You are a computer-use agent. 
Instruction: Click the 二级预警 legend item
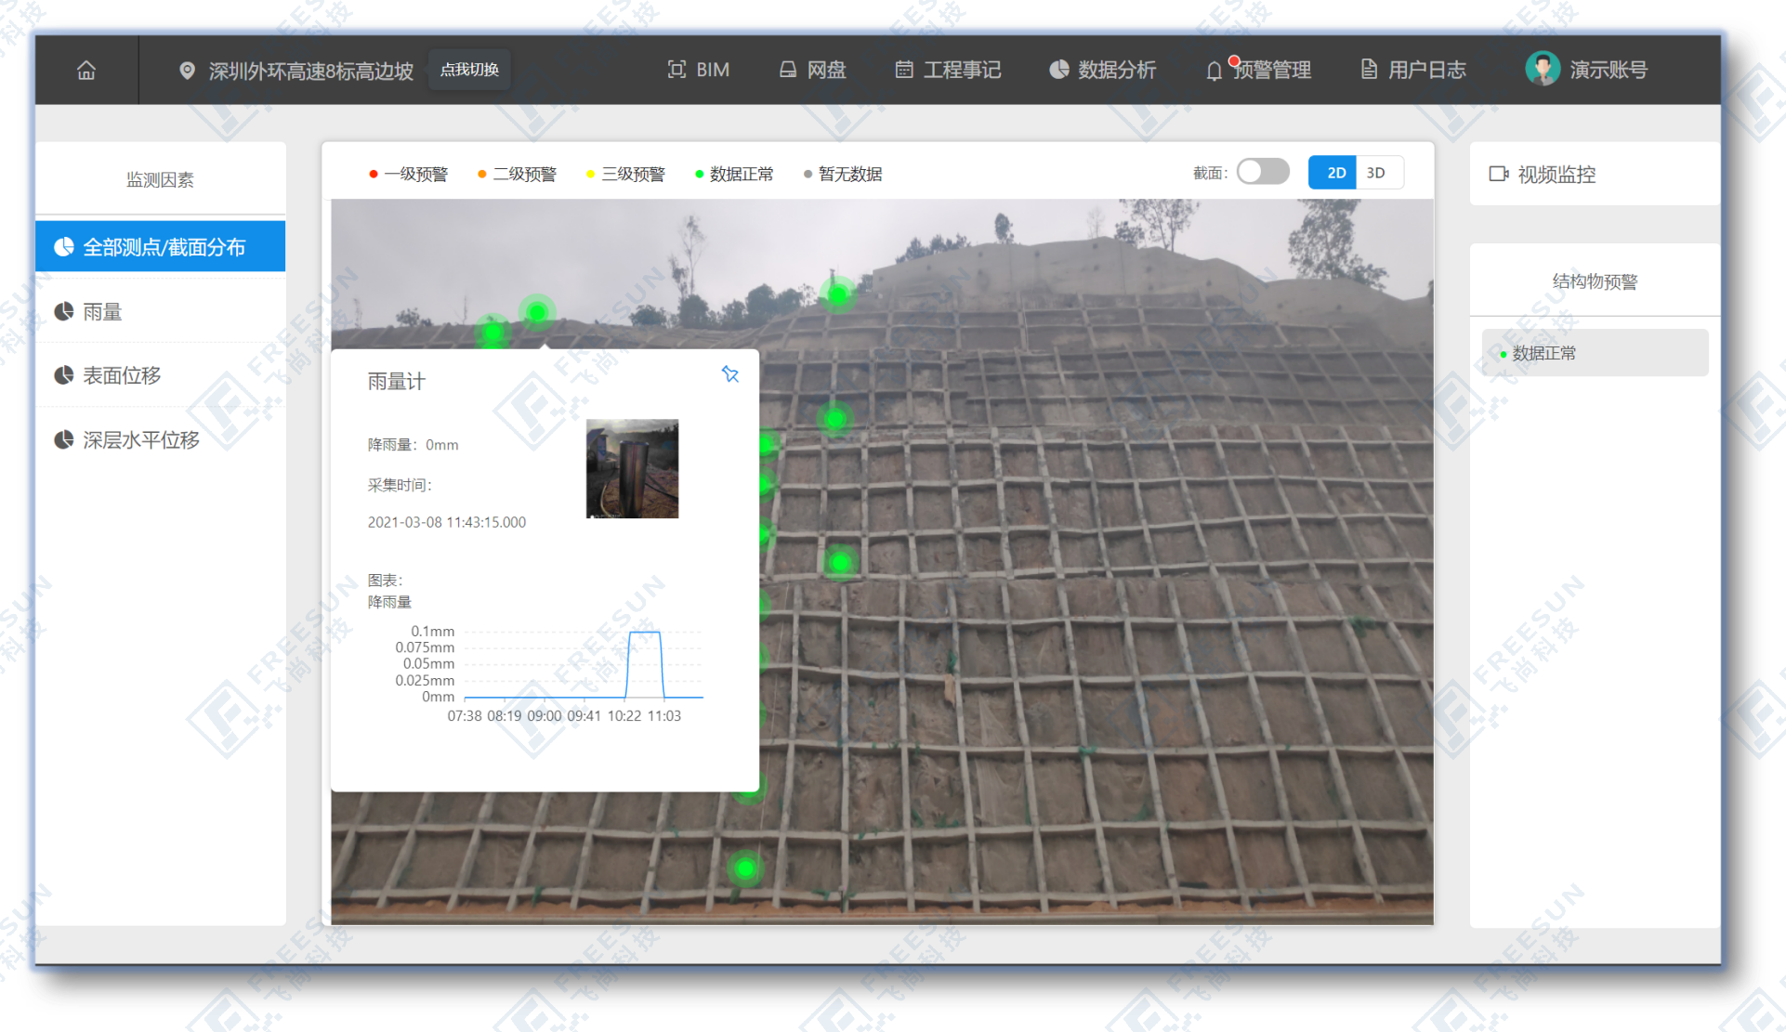pyautogui.click(x=517, y=174)
